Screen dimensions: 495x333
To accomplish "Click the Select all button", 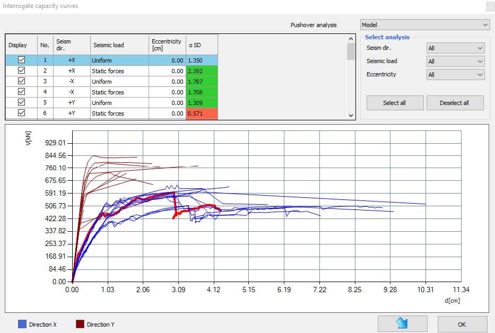I will tap(395, 103).
